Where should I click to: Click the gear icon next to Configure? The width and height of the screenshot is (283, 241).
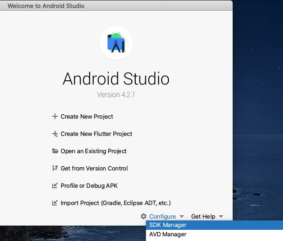coord(144,216)
